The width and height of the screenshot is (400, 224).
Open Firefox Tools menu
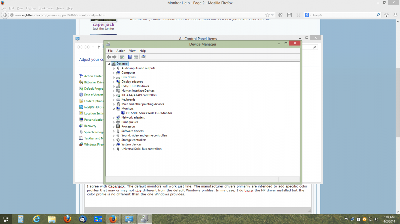[60, 8]
